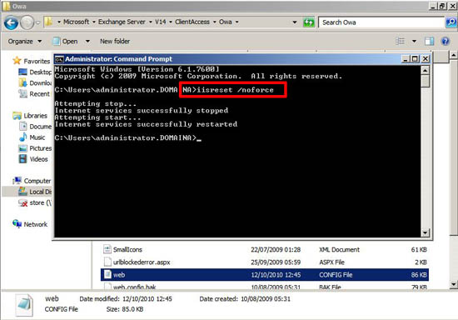The height and width of the screenshot is (320, 458).
Task: Click the search magnifier icon
Action: pyautogui.click(x=451, y=22)
